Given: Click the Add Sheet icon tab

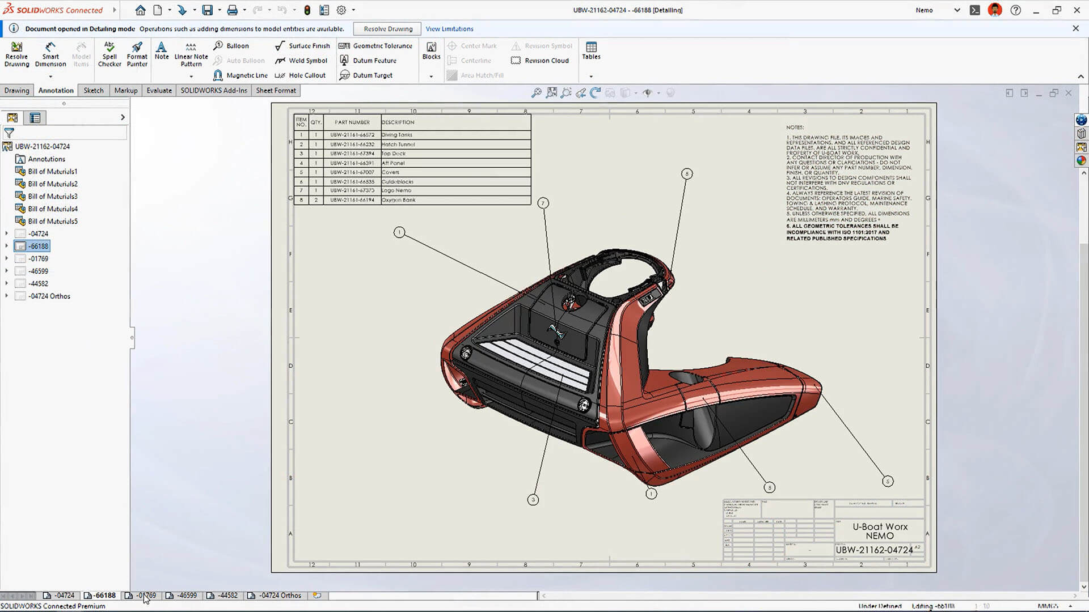Looking at the screenshot, I should point(318,596).
